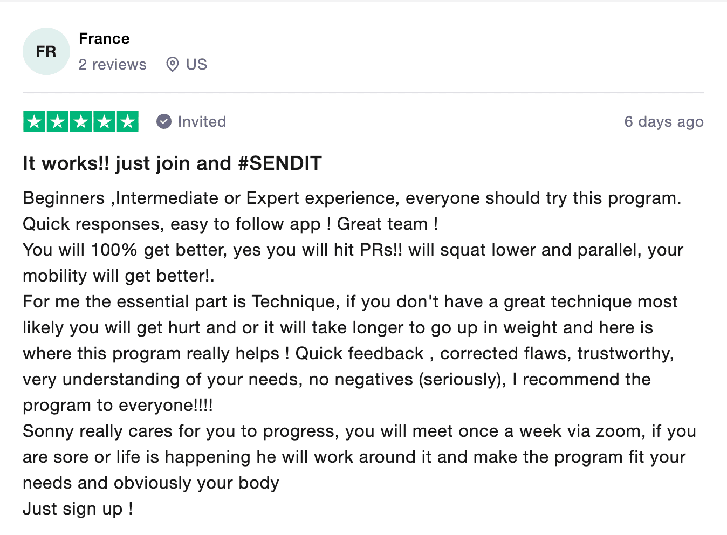This screenshot has height=535, width=727.
Task: Click the first green rating star
Action: pyautogui.click(x=35, y=121)
